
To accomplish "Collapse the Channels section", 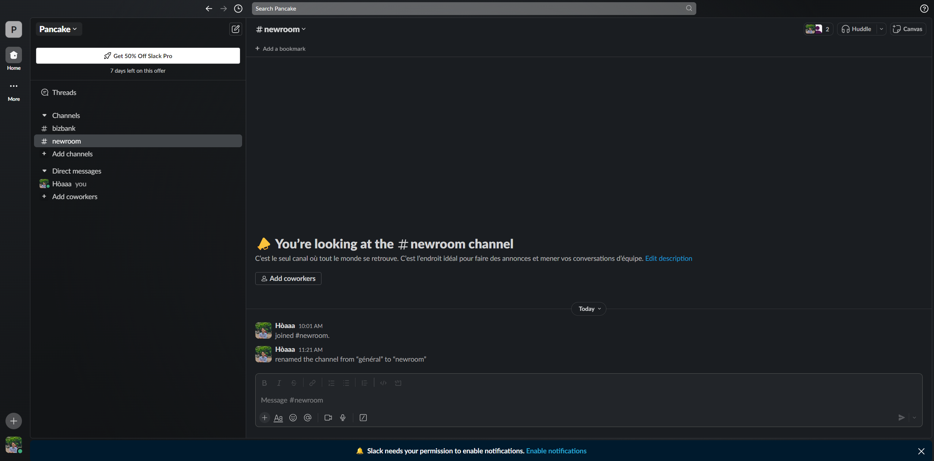I will point(44,115).
